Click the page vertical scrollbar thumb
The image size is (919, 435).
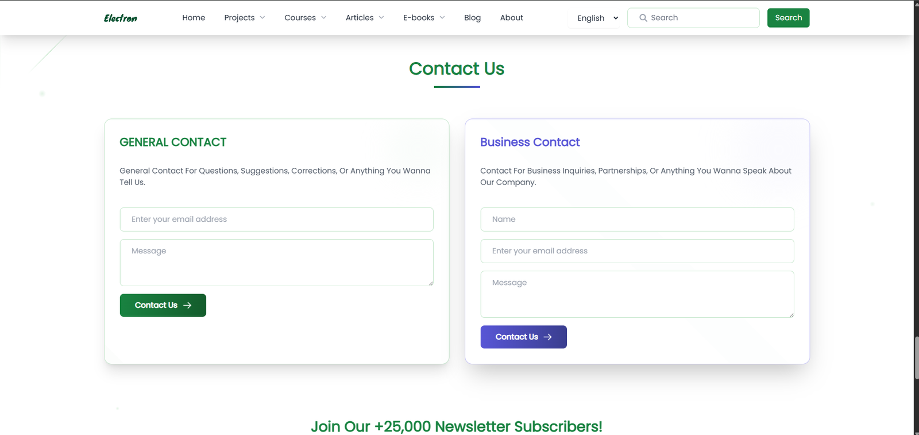click(x=916, y=358)
